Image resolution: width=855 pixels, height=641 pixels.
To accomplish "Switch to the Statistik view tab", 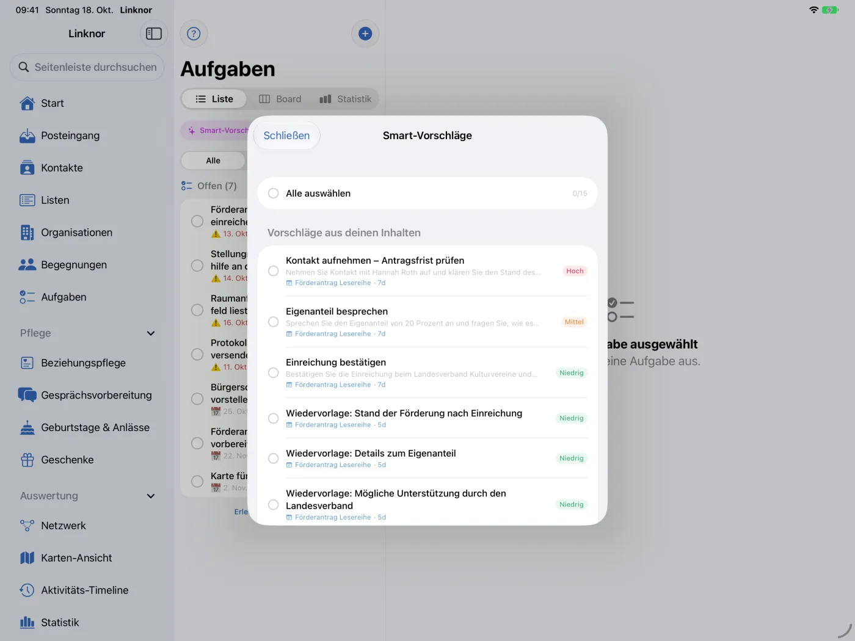I will [346, 99].
